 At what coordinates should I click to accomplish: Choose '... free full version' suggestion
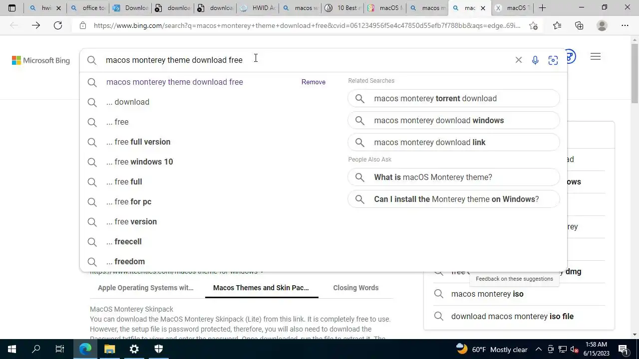point(138,142)
